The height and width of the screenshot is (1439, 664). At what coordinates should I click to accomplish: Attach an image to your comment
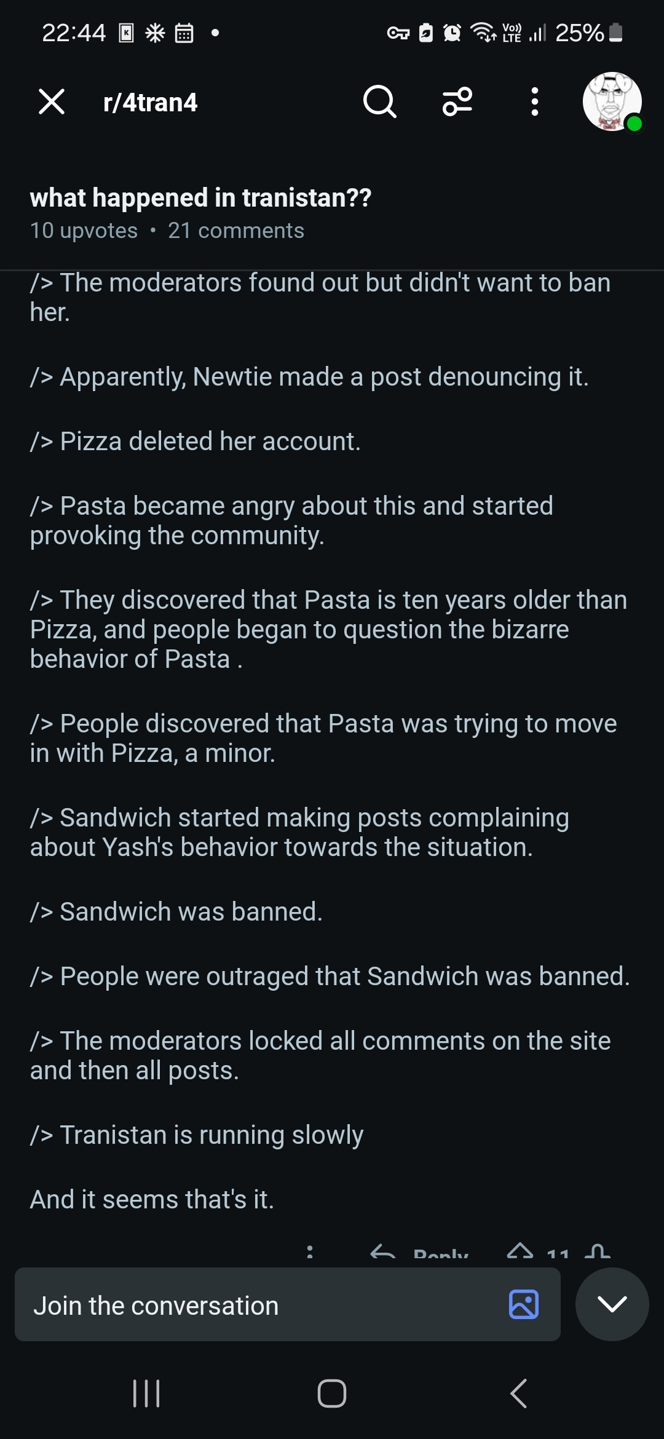pyautogui.click(x=524, y=1304)
